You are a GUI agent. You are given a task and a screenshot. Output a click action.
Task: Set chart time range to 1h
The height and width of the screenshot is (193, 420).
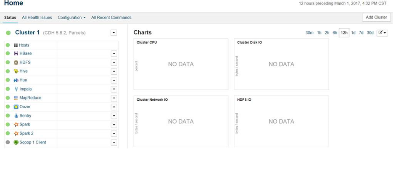click(x=319, y=33)
